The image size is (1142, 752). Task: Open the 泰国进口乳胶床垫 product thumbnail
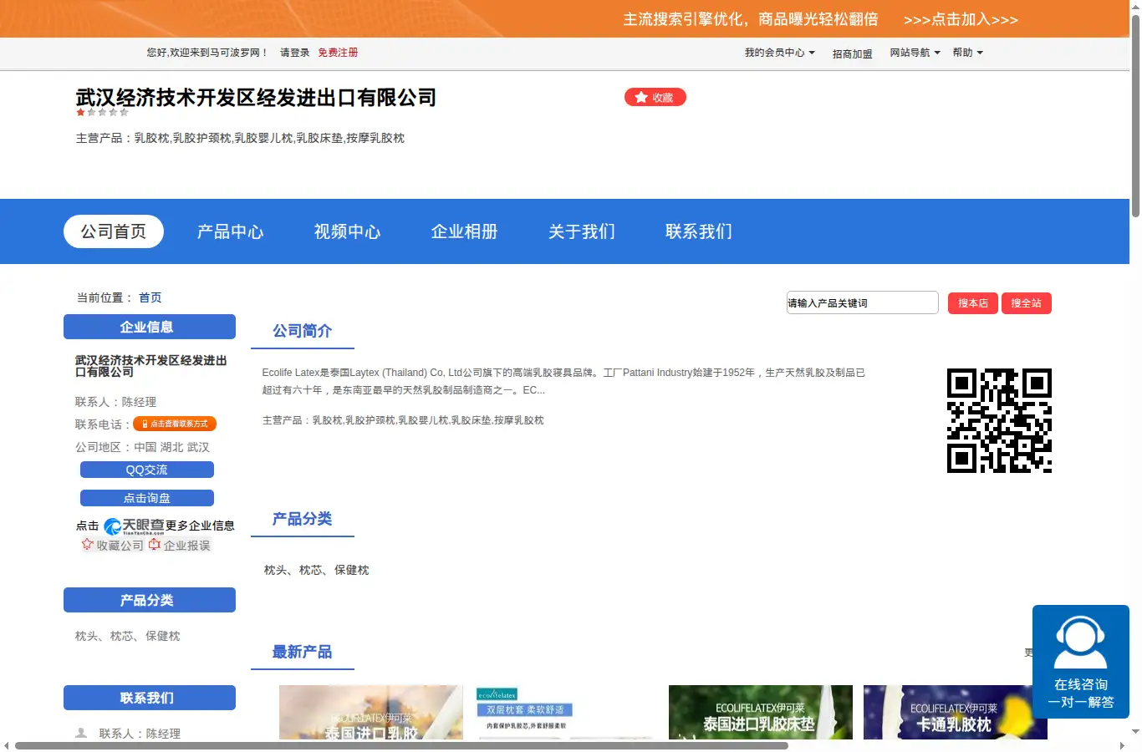(761, 712)
